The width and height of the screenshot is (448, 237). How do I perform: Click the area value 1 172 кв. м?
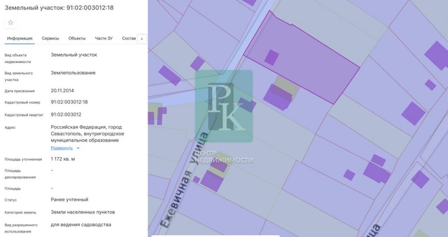[63, 159]
